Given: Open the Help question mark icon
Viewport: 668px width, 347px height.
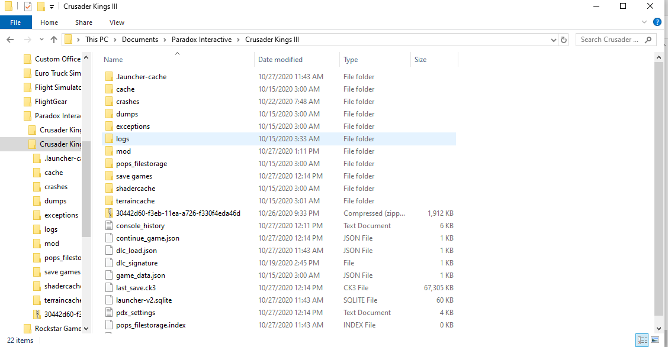Looking at the screenshot, I should [657, 22].
